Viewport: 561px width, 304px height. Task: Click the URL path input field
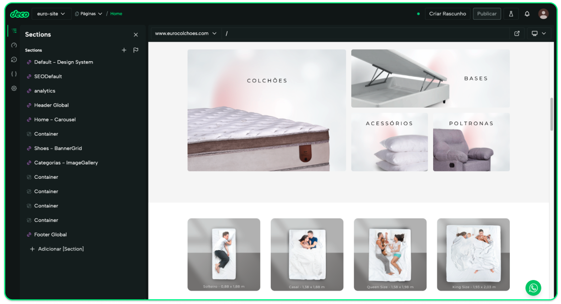click(x=365, y=33)
